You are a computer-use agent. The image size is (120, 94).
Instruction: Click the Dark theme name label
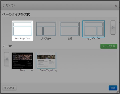coord(22,70)
